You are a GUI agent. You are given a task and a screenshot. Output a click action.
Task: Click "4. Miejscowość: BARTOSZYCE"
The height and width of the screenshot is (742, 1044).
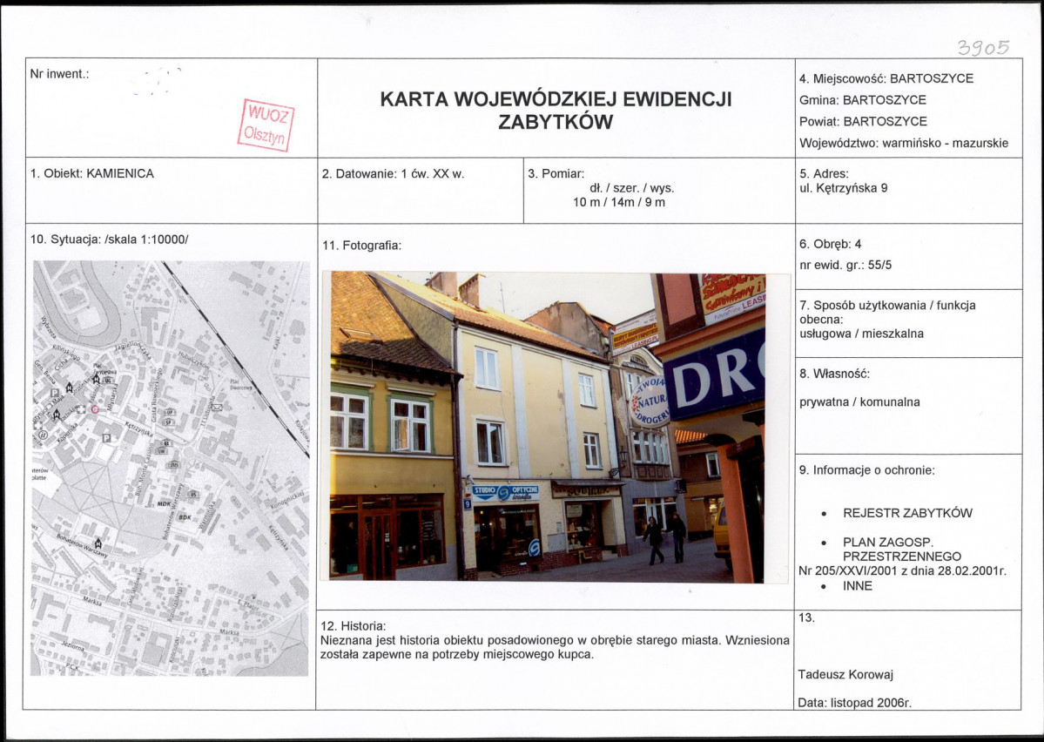coord(886,78)
